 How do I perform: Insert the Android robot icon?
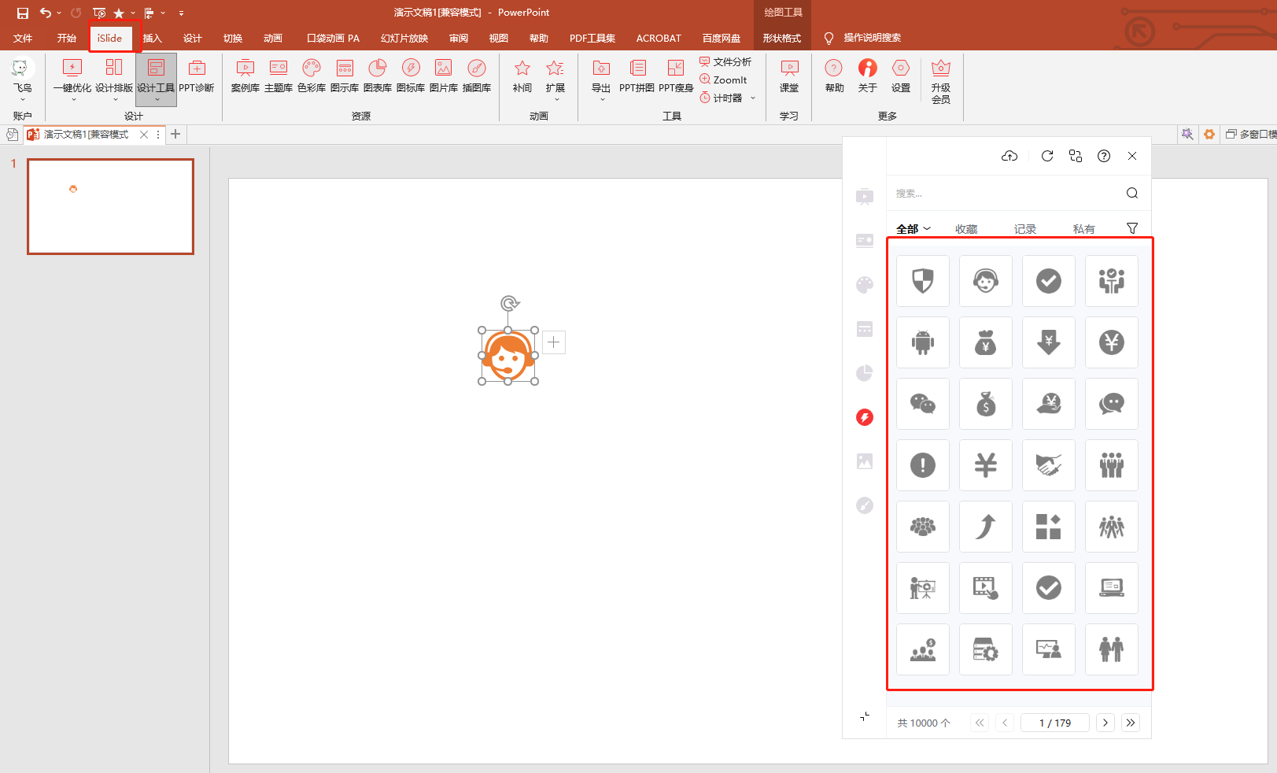(x=923, y=342)
